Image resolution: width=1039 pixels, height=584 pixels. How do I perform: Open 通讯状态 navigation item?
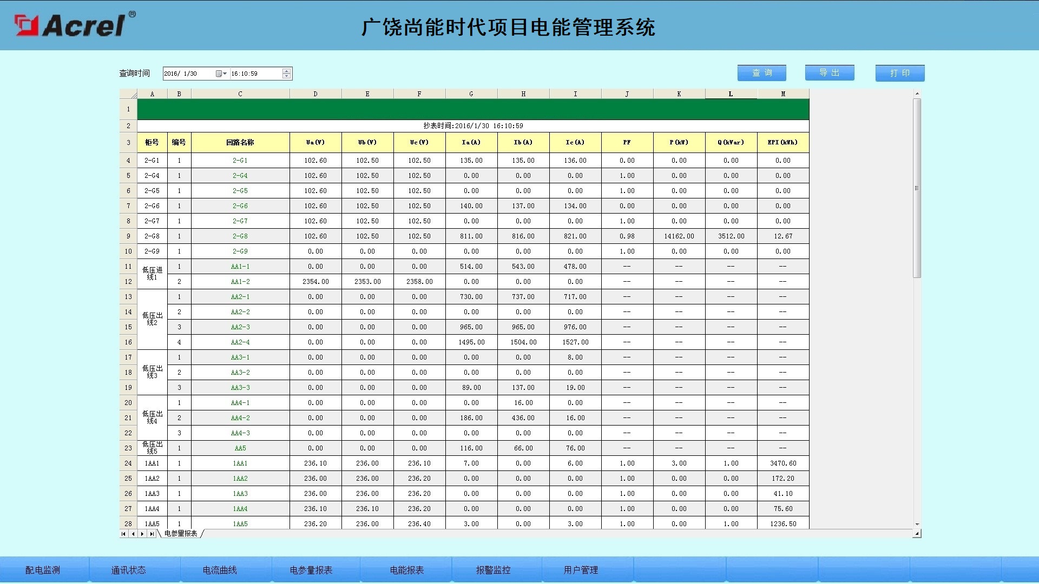(128, 570)
